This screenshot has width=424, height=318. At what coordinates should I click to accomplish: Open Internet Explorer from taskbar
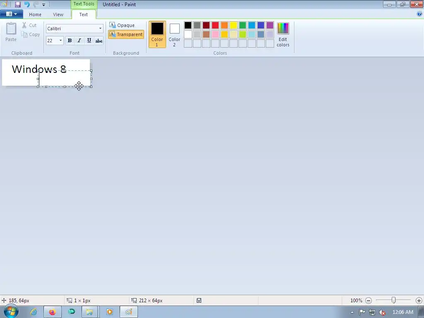coord(34,312)
